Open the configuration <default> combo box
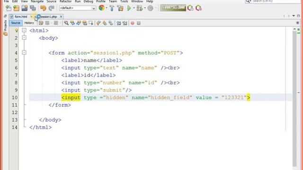This screenshot has height=170, width=303. point(78,8)
